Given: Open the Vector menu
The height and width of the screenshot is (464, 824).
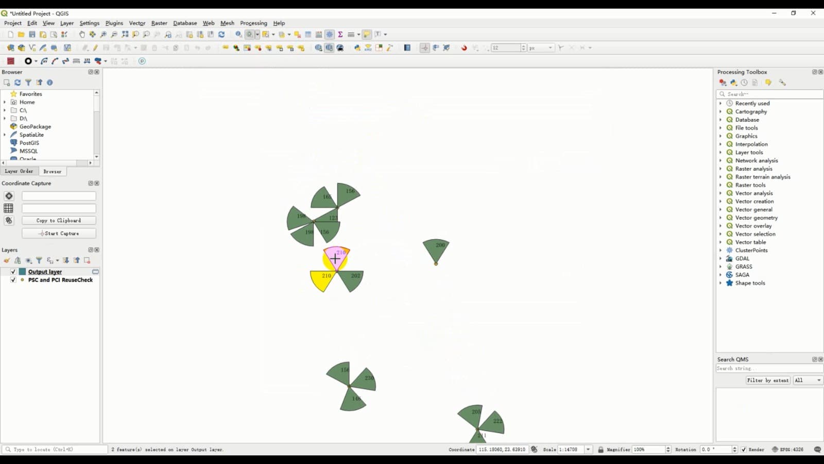Looking at the screenshot, I should click(x=137, y=23).
